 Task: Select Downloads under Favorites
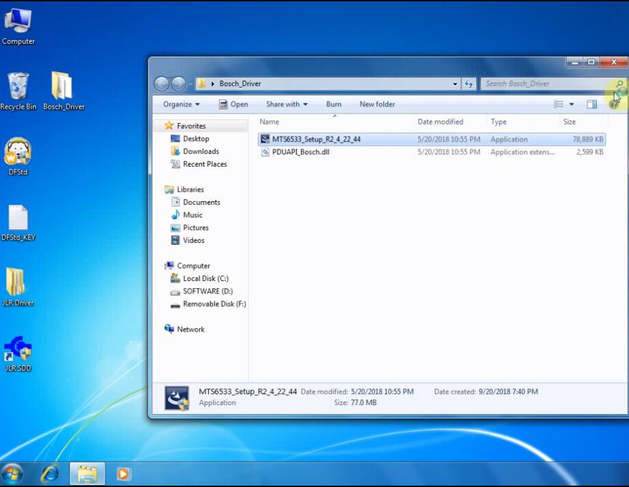point(195,151)
